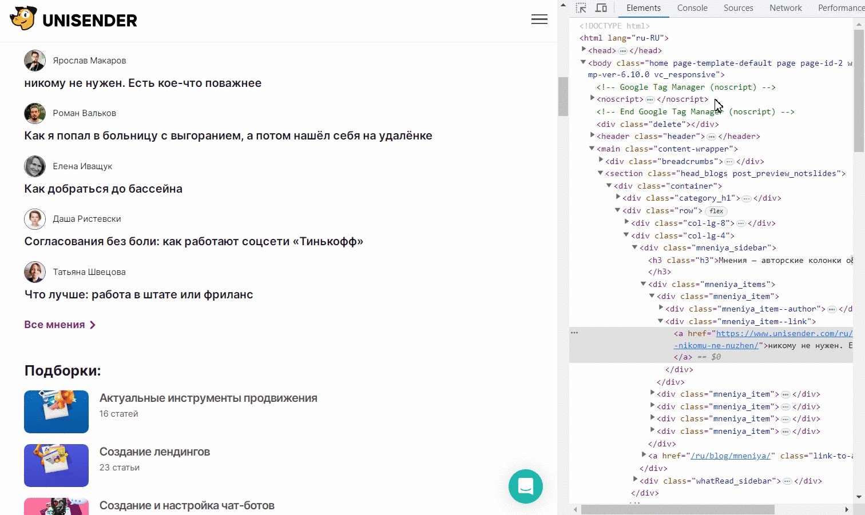Collapse the div class="container" node
Screen dimensions: 865x515
point(609,185)
